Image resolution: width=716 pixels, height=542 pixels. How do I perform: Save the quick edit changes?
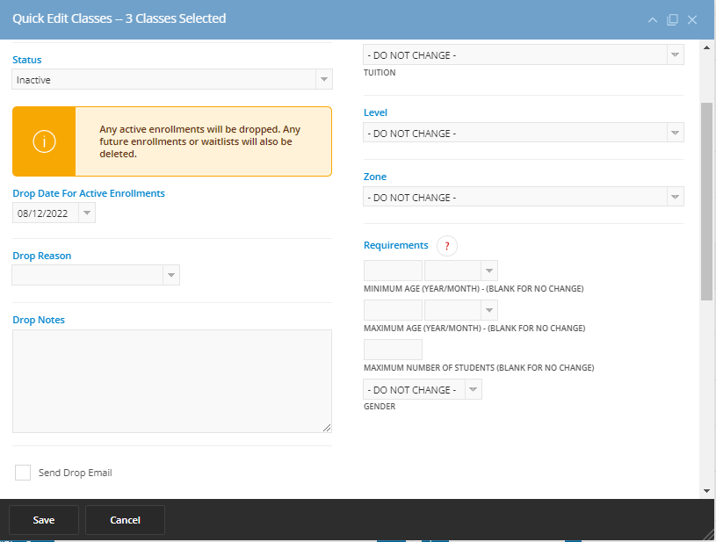[43, 519]
